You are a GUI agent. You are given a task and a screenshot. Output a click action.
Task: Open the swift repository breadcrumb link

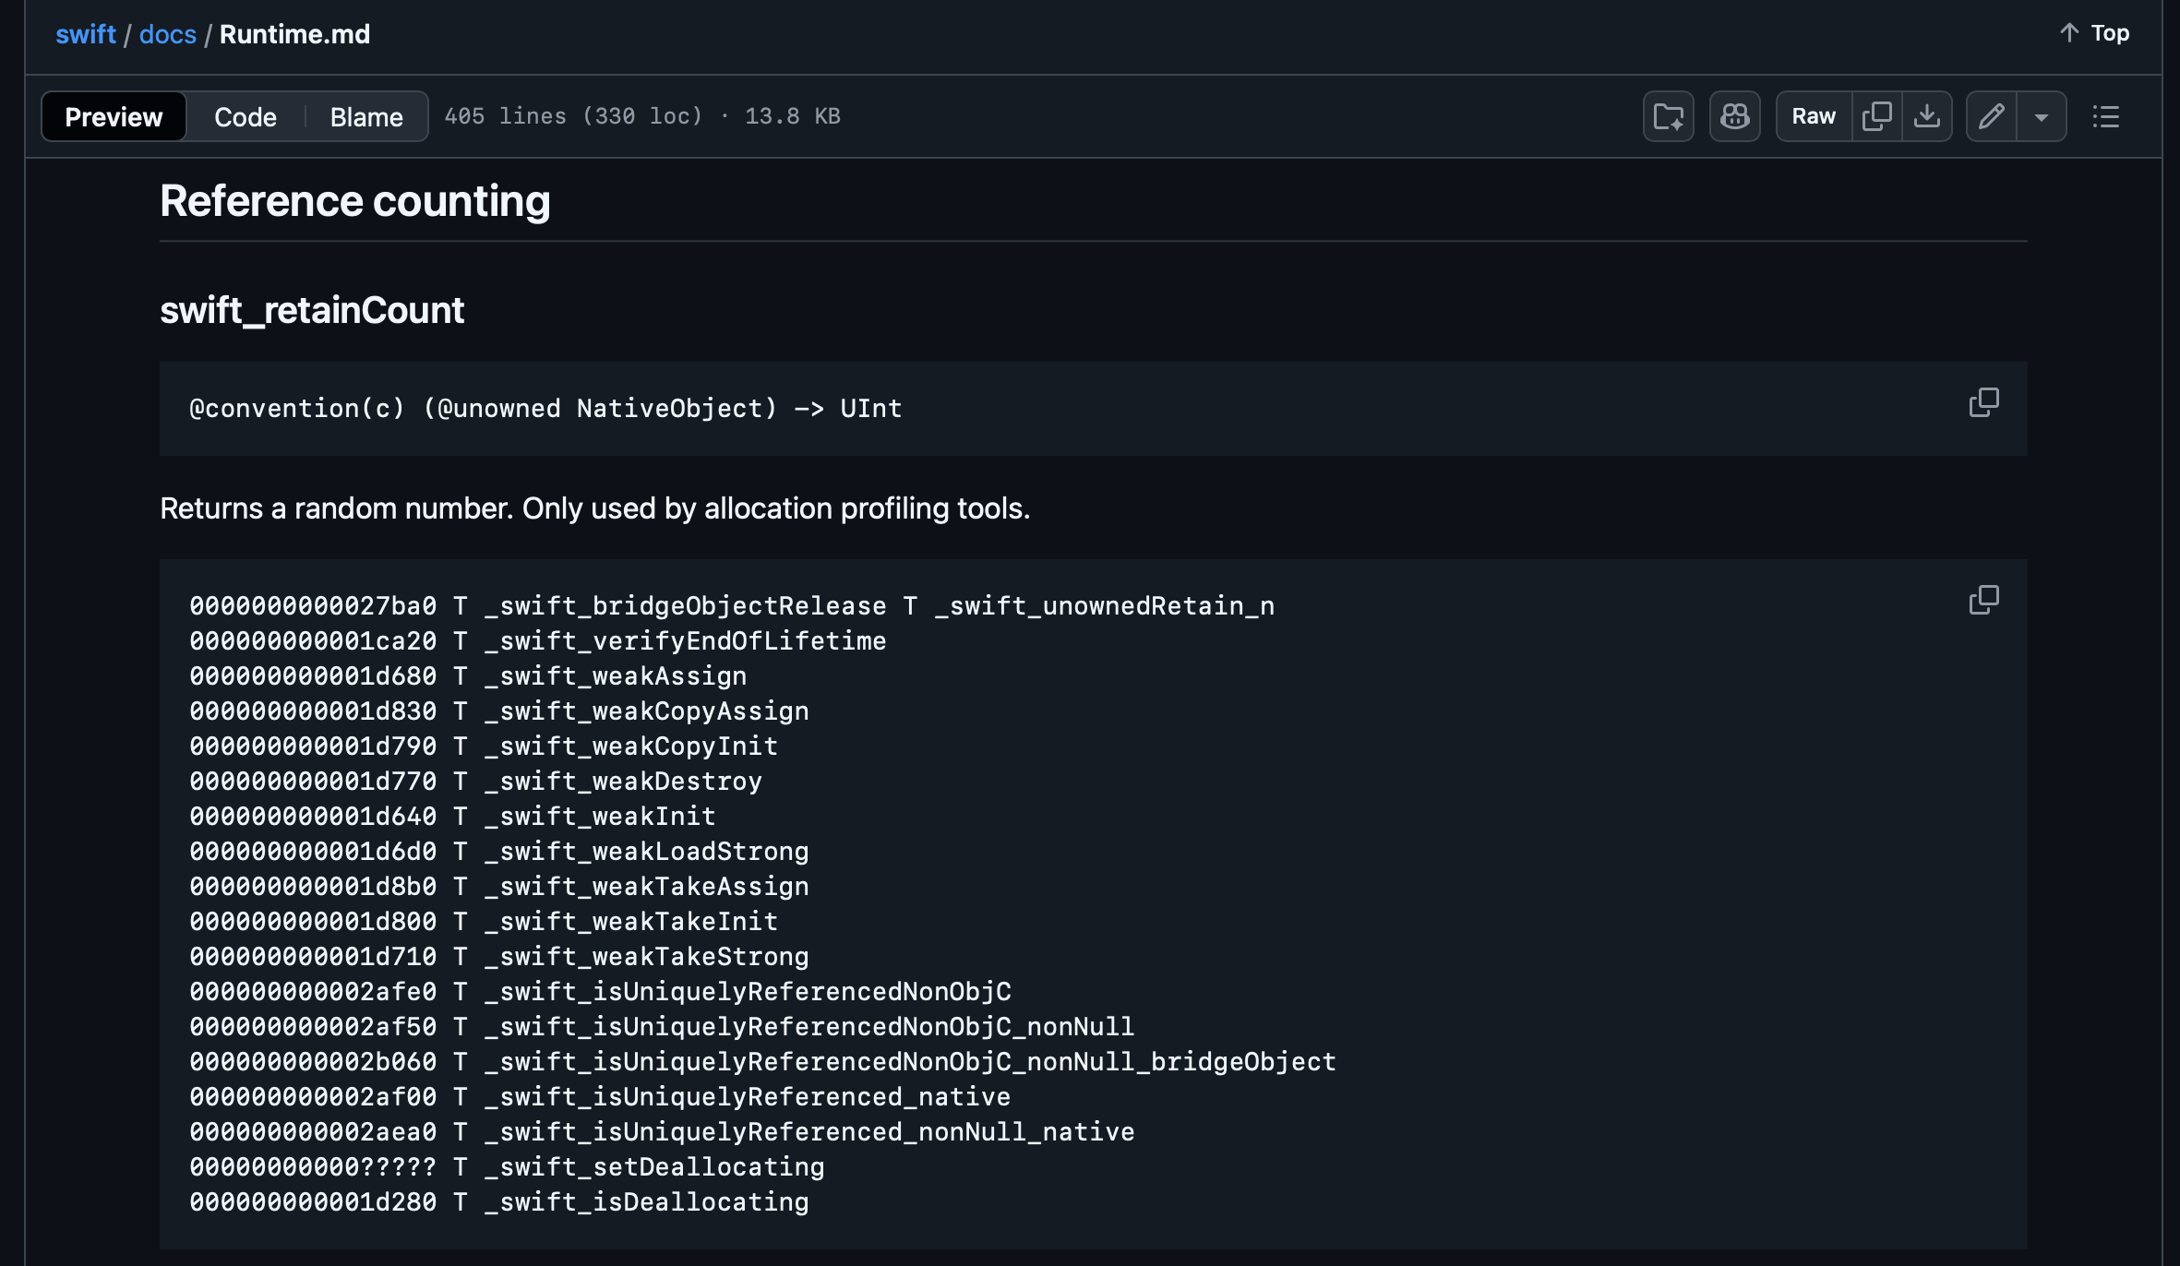click(x=85, y=34)
